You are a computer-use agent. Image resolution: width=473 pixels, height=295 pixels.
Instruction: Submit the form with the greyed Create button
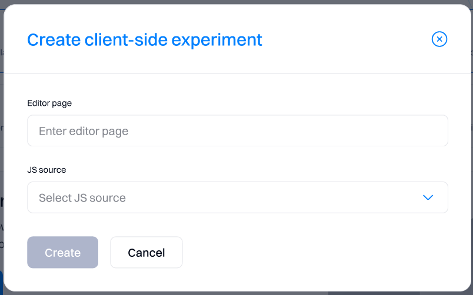click(62, 253)
